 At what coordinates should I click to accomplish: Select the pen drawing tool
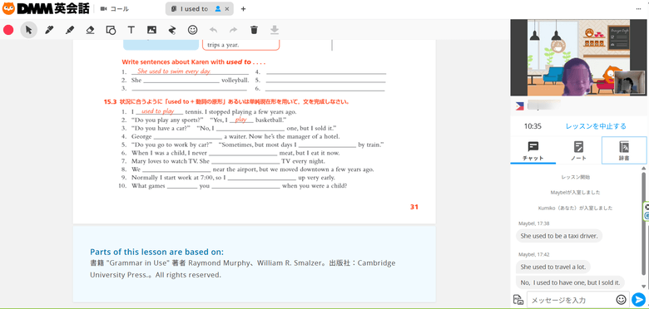click(49, 30)
